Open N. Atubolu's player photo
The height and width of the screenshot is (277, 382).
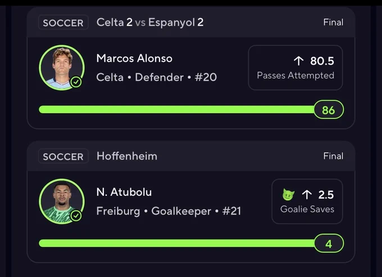coord(62,201)
